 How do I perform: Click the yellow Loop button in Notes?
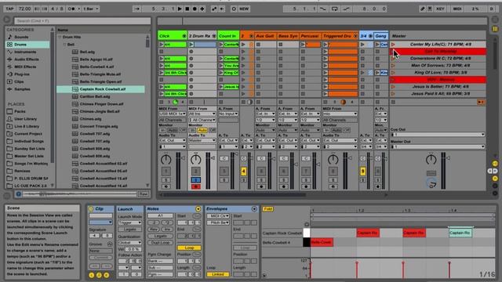tap(189, 248)
